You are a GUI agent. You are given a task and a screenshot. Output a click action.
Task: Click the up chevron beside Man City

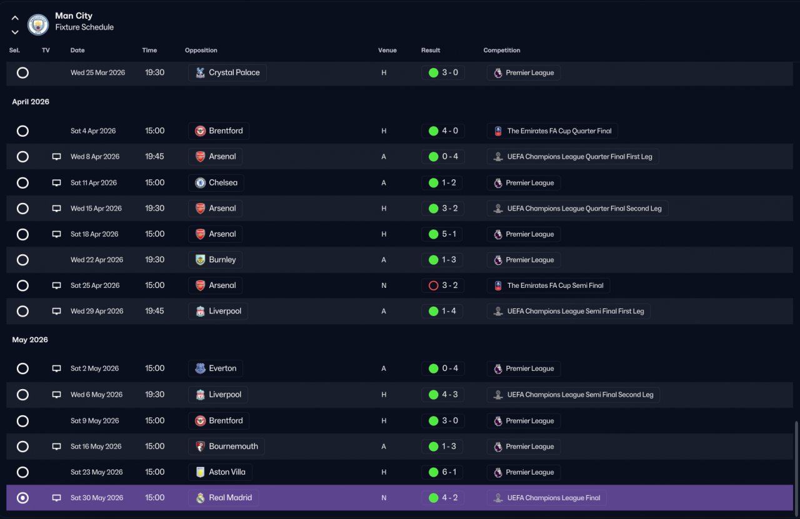[15, 18]
